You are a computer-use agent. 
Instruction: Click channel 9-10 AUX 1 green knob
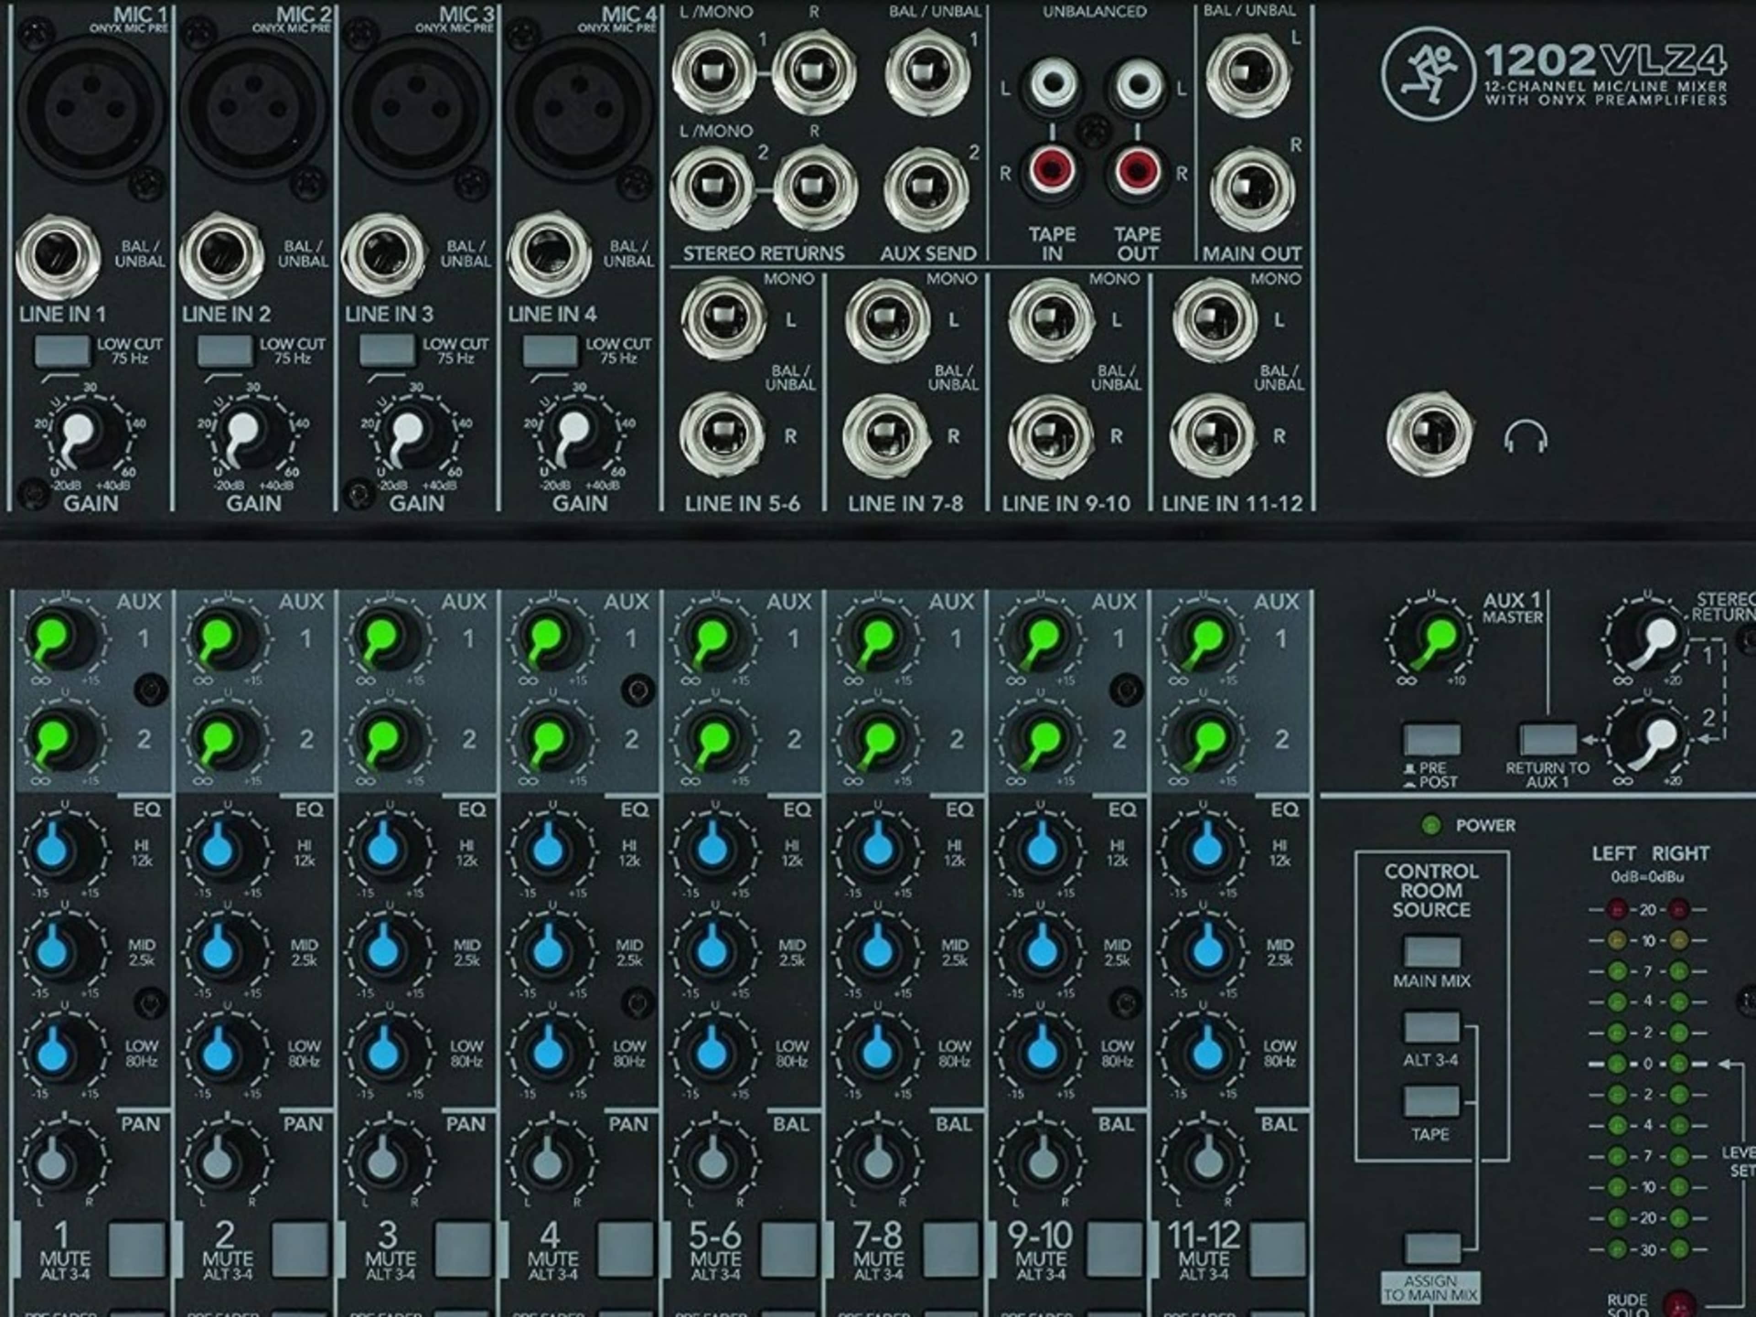pos(1041,637)
